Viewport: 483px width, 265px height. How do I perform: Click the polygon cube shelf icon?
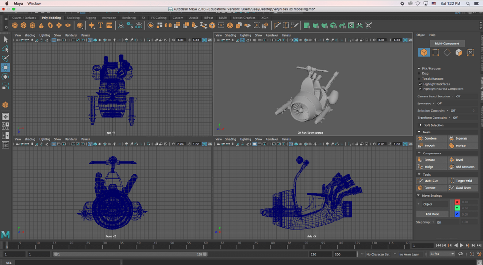click(24, 25)
